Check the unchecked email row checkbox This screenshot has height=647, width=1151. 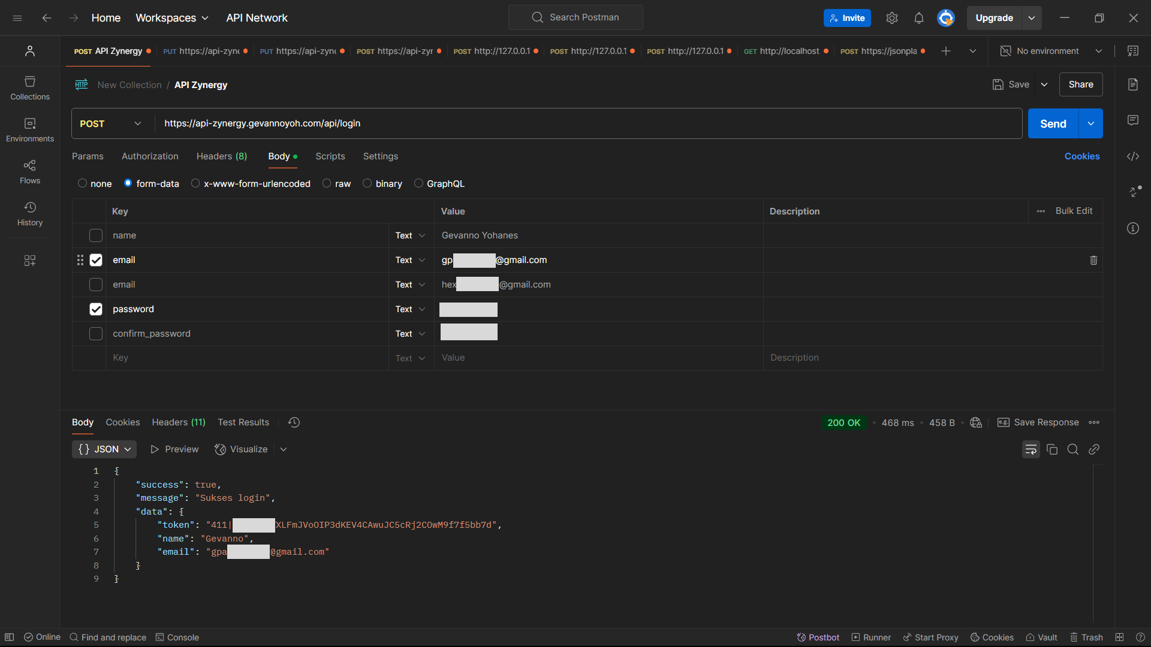96,285
